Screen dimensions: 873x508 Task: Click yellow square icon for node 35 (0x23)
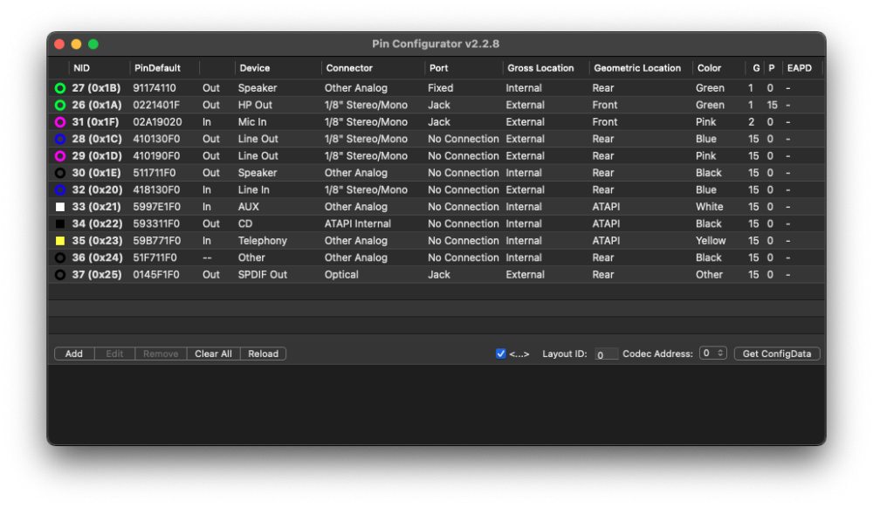tap(60, 241)
